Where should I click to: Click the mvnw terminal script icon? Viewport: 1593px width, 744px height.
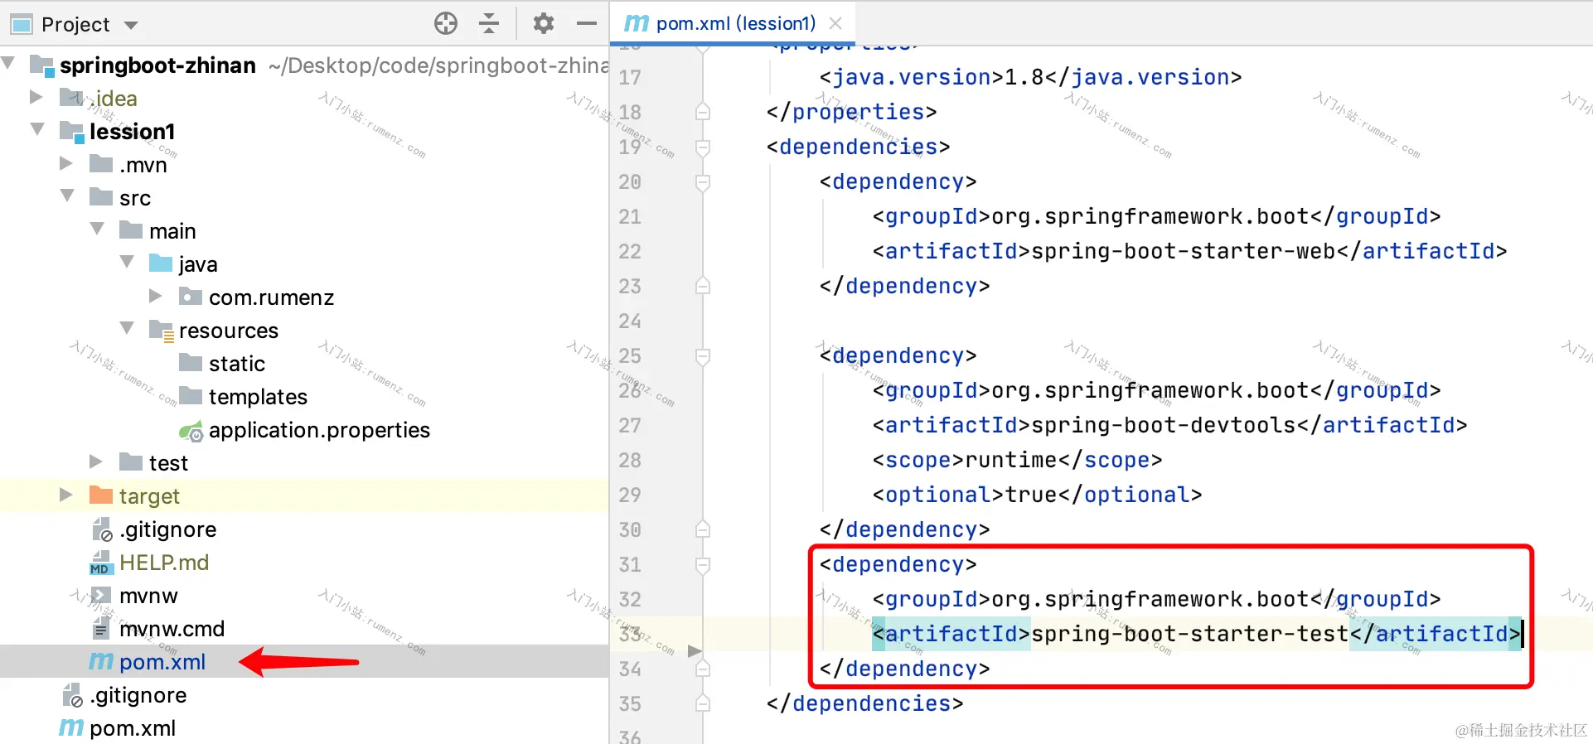(101, 595)
